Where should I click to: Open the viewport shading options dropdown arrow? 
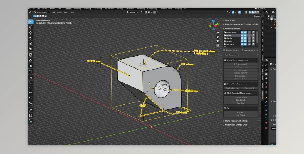click(x=261, y=12)
